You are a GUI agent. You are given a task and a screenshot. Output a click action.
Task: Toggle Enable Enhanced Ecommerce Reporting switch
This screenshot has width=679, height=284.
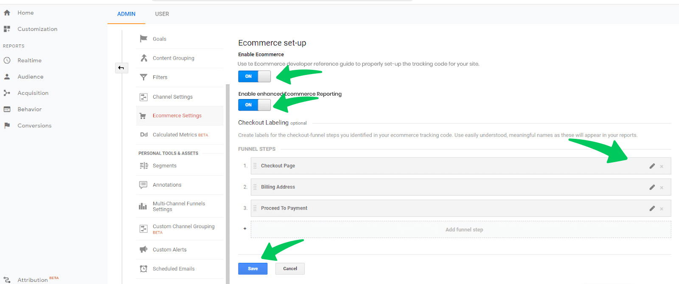click(254, 105)
